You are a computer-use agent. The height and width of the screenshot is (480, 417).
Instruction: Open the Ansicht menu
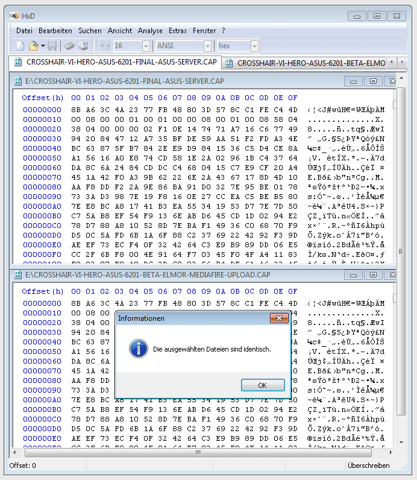120,31
